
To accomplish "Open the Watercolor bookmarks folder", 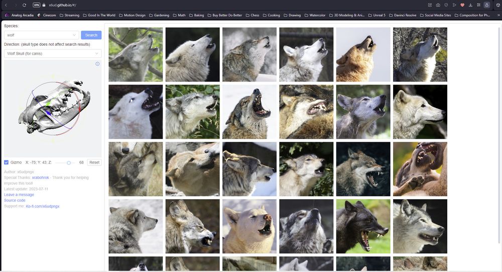I will [315, 15].
